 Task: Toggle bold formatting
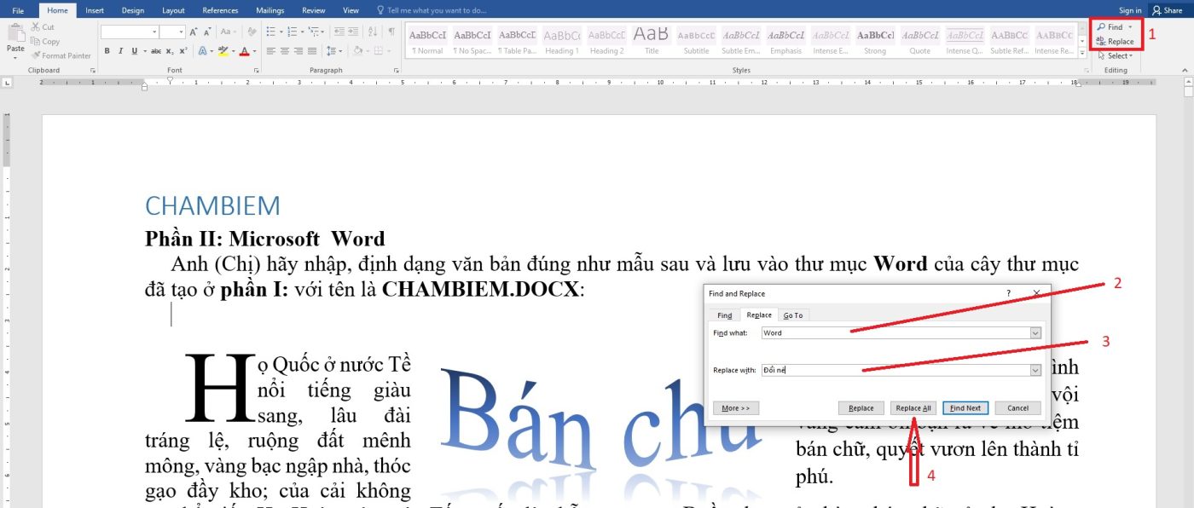[107, 50]
